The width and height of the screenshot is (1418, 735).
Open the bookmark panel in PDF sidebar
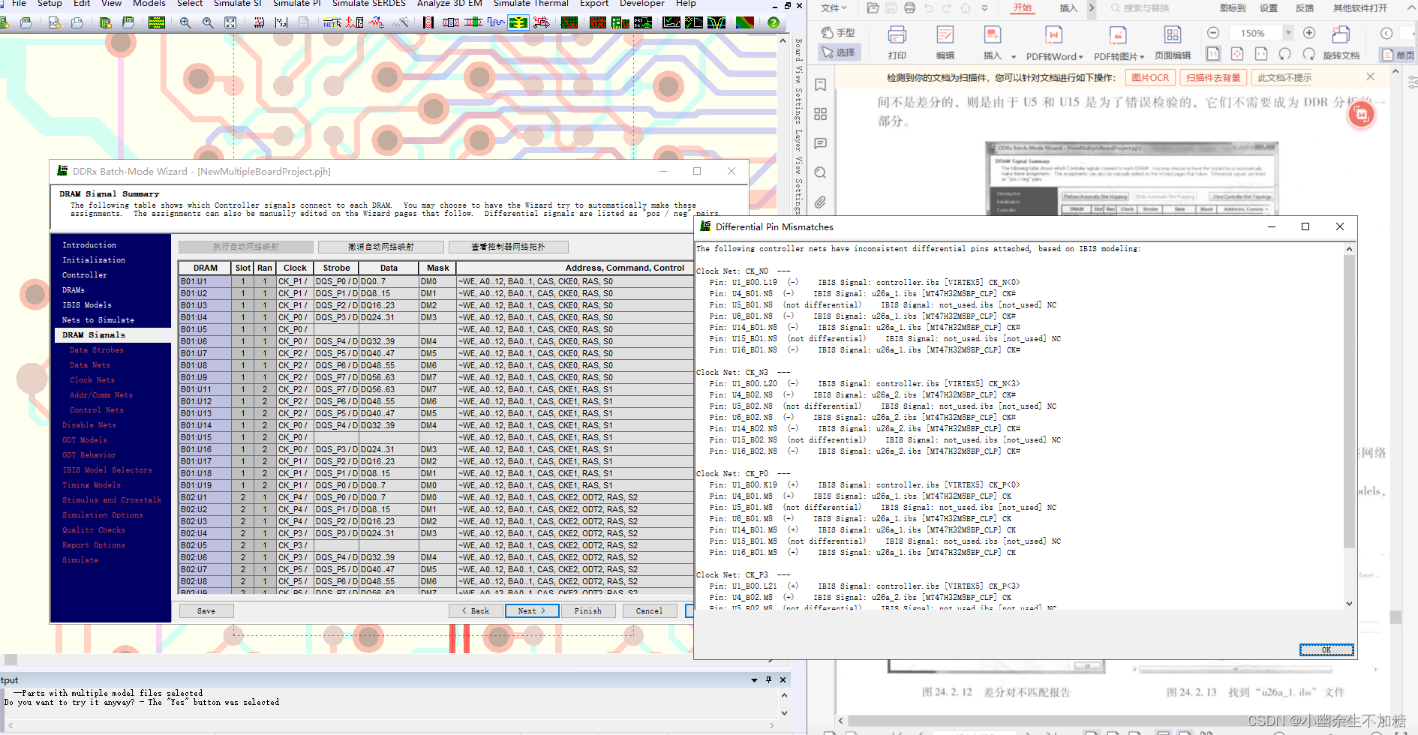(820, 85)
